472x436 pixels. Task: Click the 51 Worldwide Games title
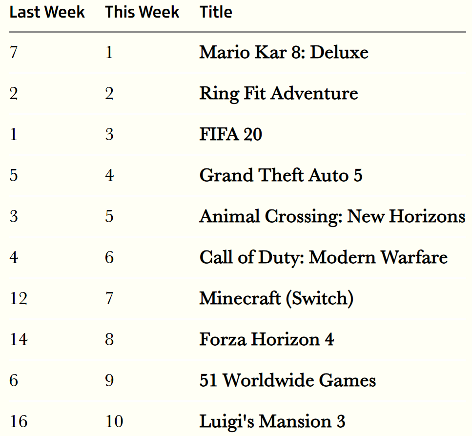[x=288, y=380]
